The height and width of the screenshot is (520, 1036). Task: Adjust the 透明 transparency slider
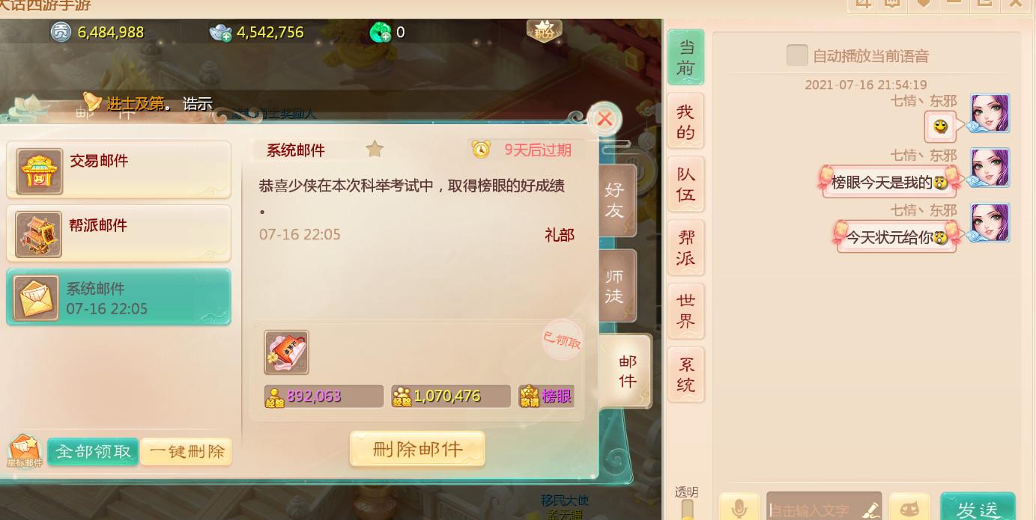(x=686, y=509)
